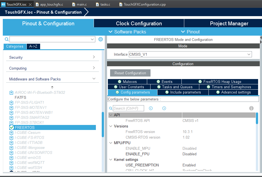Viewport: 262px width, 177px height.
Task: Switch peripheral list to A->Z view
Action: point(33,46)
